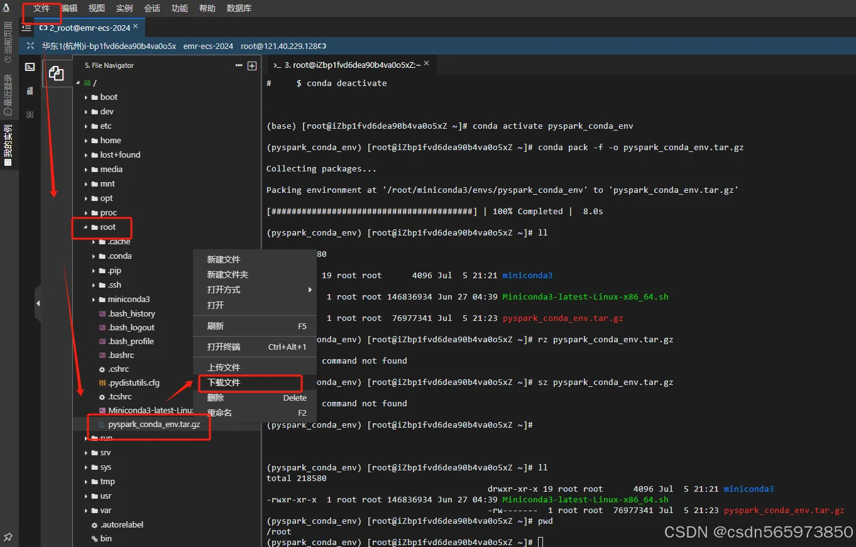
Task: Expand the etc folder arrow
Action: [86, 126]
